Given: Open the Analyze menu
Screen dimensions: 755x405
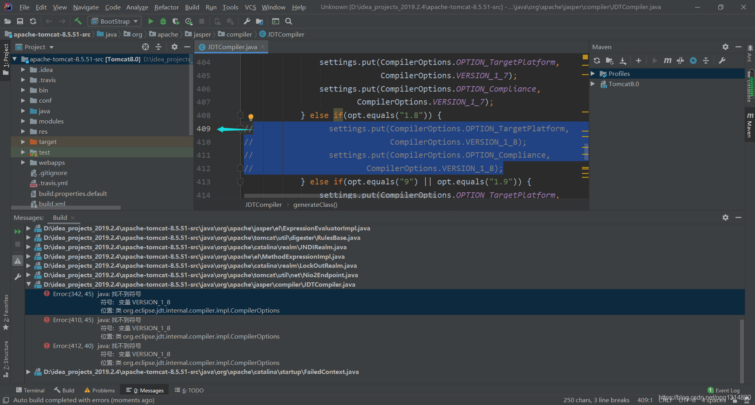Looking at the screenshot, I should point(137,7).
